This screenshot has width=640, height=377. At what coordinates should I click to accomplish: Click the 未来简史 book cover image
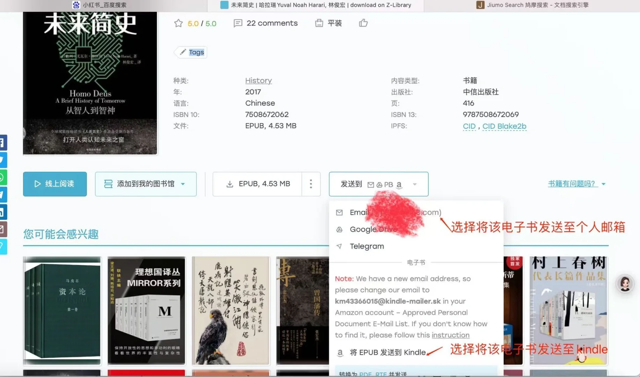coord(90,83)
